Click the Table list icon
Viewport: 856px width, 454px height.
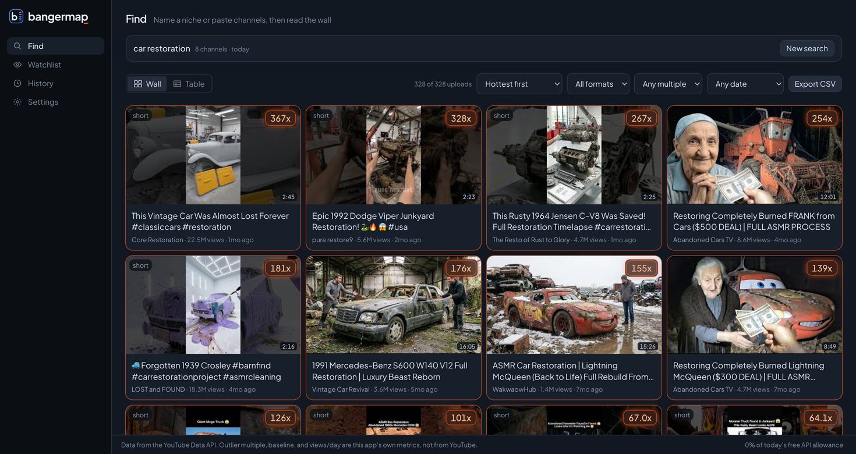click(178, 84)
